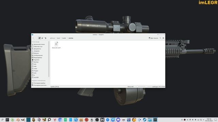This screenshot has width=218, height=122.
Task: Open Корзина trash place
Action: point(35,60)
